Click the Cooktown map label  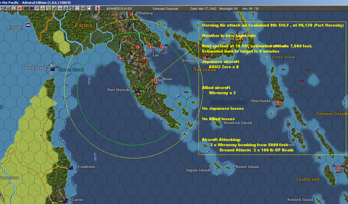click(x=86, y=167)
